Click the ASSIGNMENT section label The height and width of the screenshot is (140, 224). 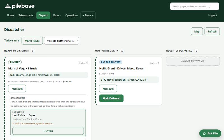coord(18,98)
